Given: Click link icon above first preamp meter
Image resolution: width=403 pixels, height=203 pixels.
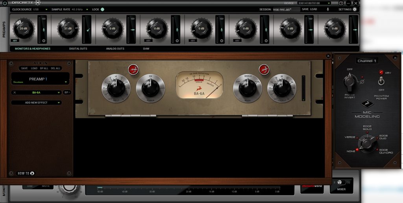Looking at the screenshot, I should point(44,18).
